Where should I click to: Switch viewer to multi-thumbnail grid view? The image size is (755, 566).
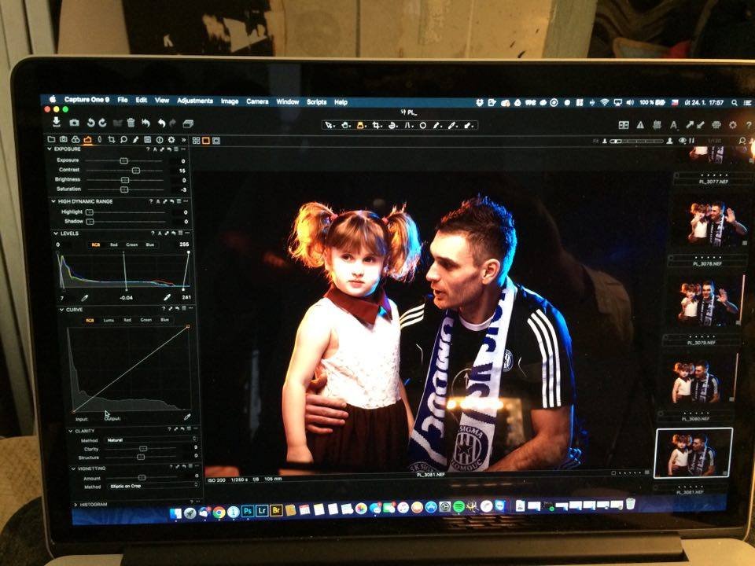tap(196, 141)
